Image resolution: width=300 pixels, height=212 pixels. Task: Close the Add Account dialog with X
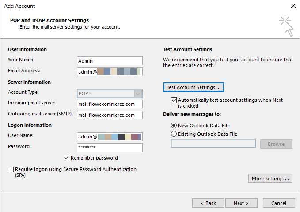point(293,6)
